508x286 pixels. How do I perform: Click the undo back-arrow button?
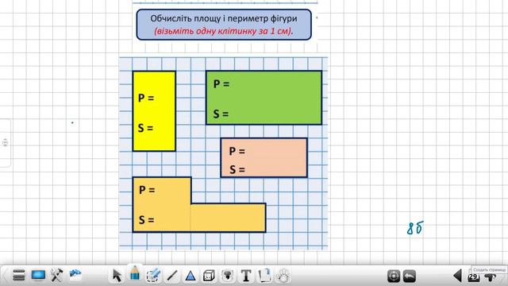pyautogui.click(x=410, y=276)
